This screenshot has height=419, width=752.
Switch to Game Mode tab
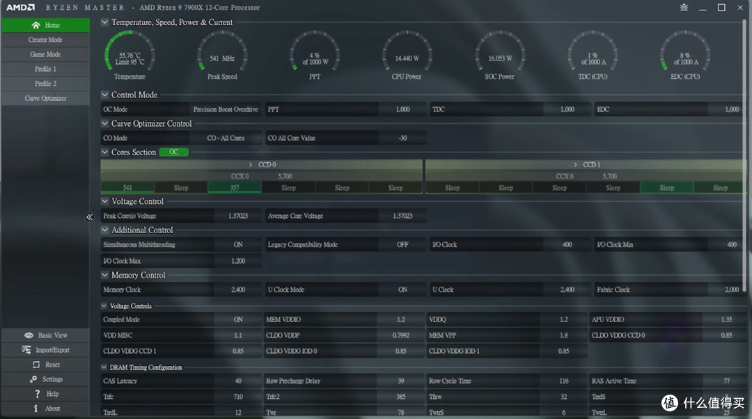pyautogui.click(x=45, y=54)
